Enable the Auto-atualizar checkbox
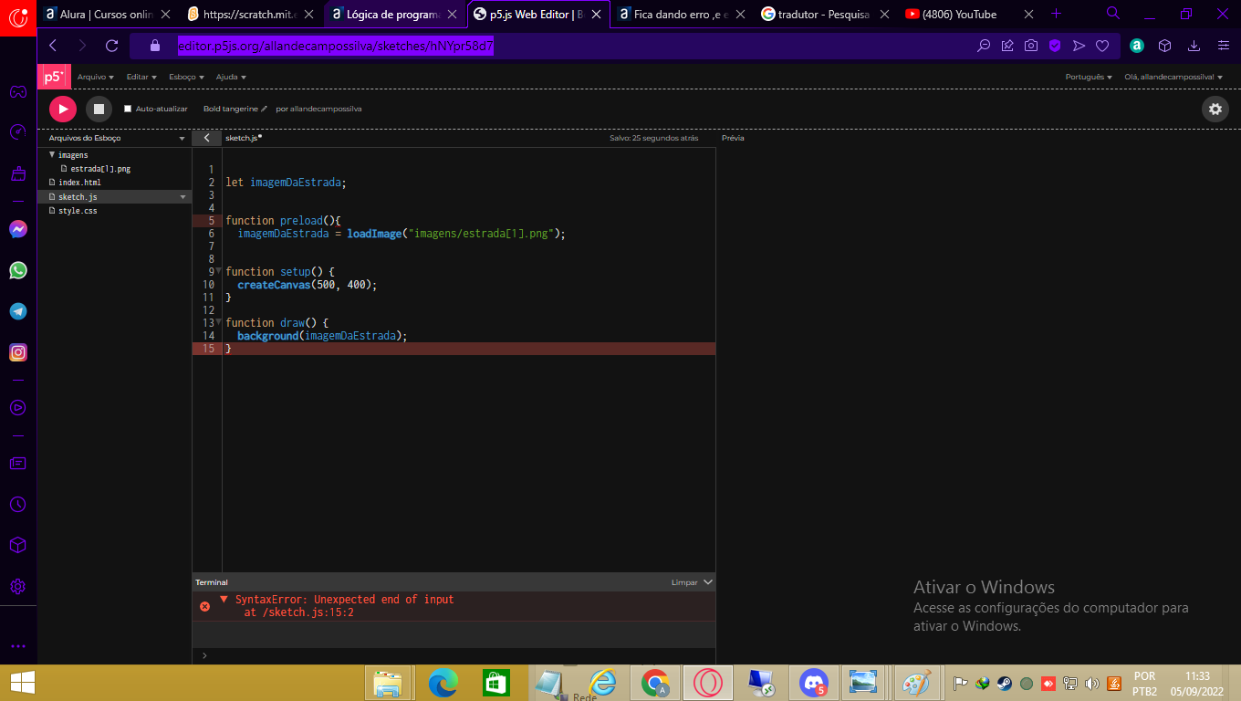 (x=129, y=109)
